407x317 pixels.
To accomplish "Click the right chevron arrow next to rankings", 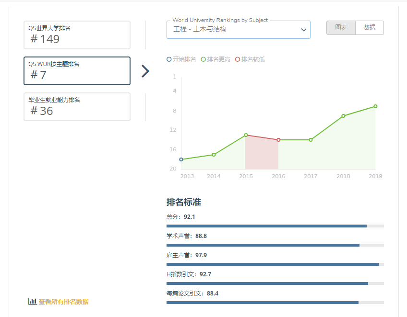I will tap(145, 71).
